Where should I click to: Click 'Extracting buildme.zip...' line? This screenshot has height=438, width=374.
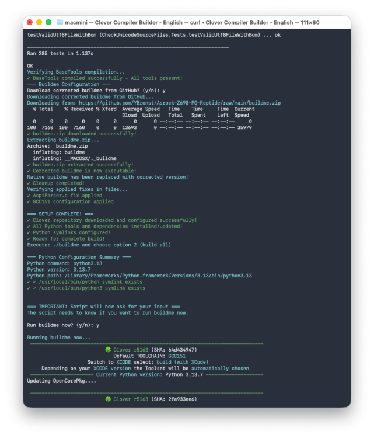click(63, 140)
